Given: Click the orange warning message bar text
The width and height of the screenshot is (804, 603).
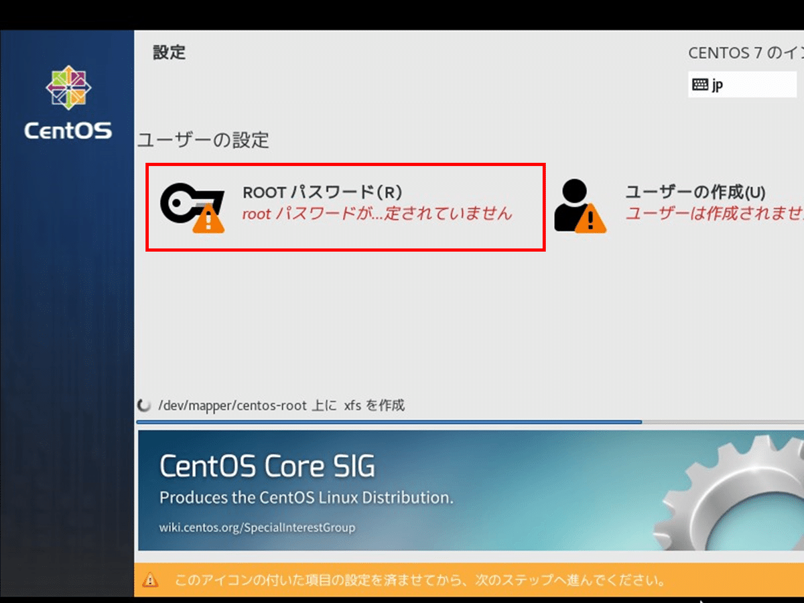Looking at the screenshot, I should pyautogui.click(x=420, y=580).
